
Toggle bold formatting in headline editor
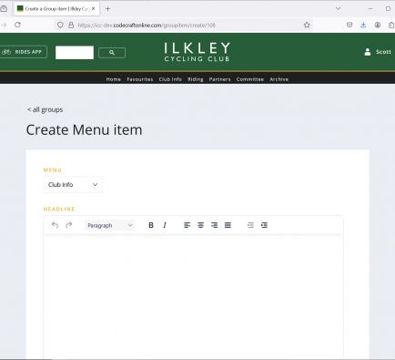151,225
